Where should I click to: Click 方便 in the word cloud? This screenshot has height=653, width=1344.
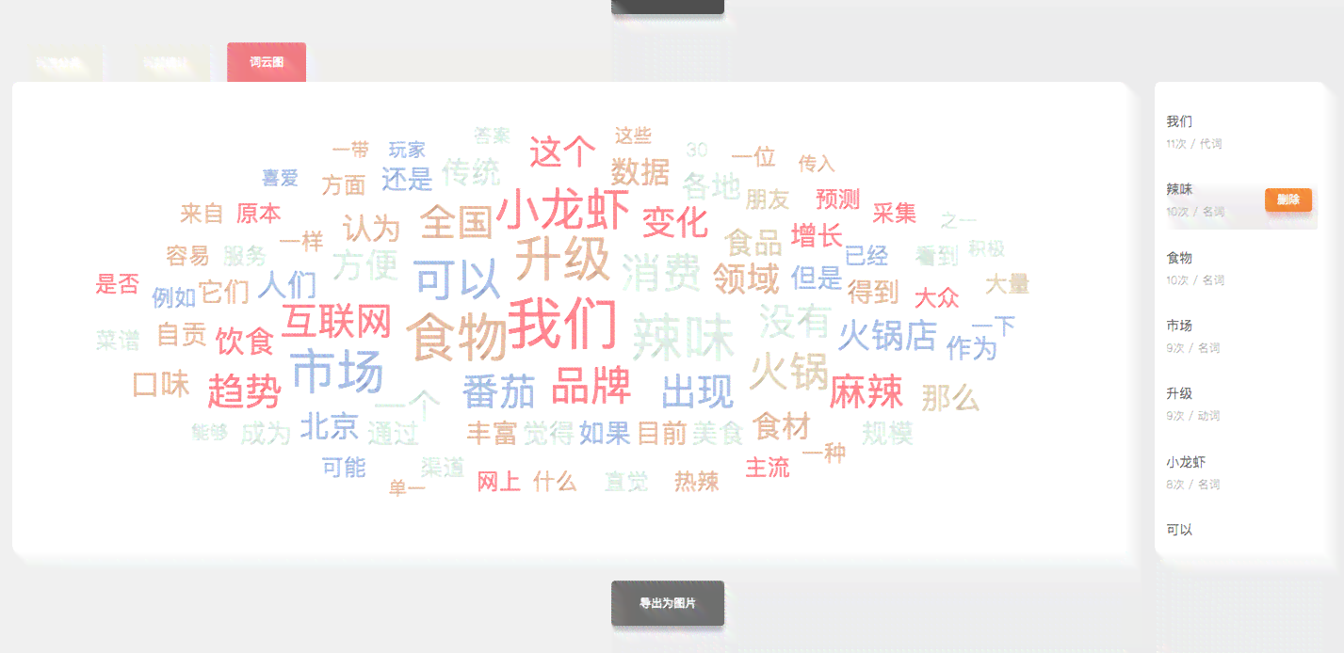point(364,264)
